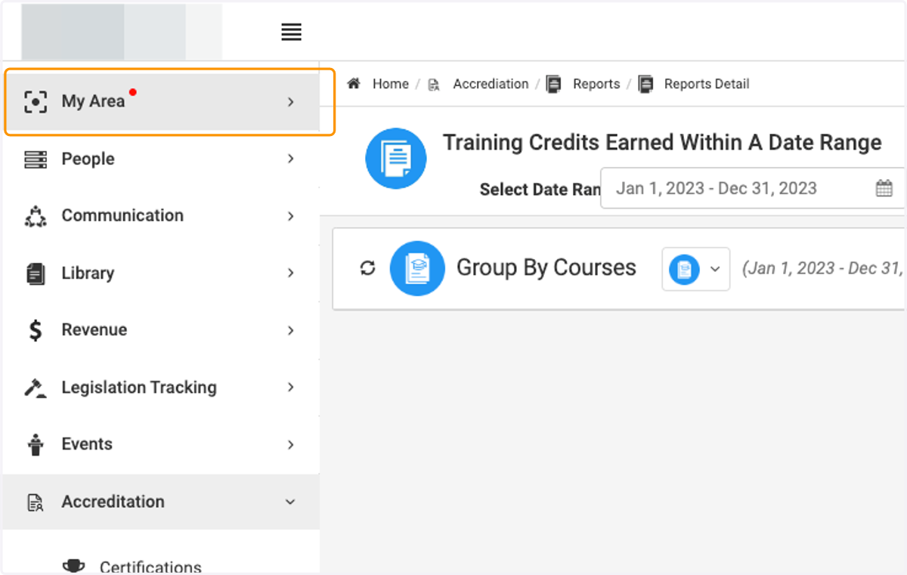Screen dimensions: 907x575
Task: Expand the My Area chevron
Action: [x=291, y=101]
